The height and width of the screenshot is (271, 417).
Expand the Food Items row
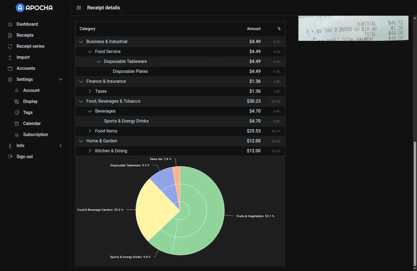[x=90, y=131]
